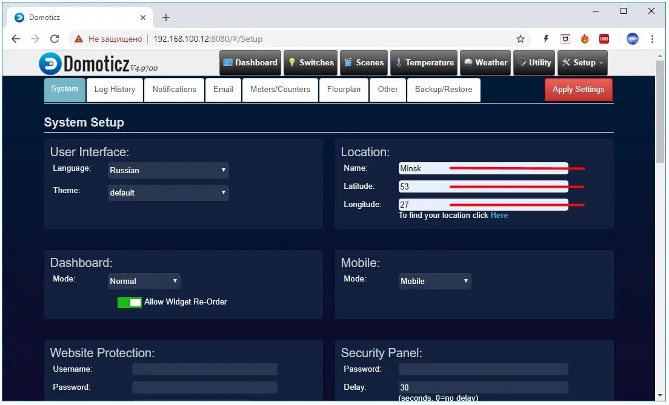
Task: Click the page vertical scrollbar thumb
Action: [661, 111]
